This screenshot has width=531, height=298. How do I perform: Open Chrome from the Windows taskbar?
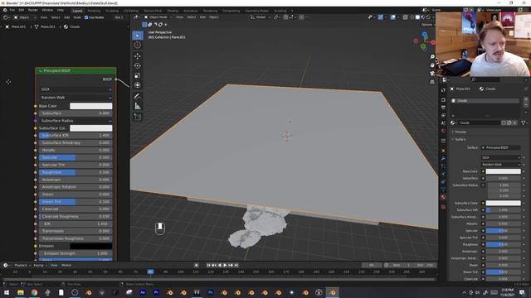click(34, 292)
